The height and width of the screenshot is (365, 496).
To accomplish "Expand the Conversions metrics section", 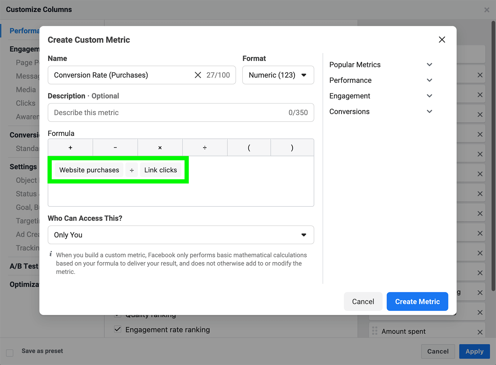I will pyautogui.click(x=381, y=111).
